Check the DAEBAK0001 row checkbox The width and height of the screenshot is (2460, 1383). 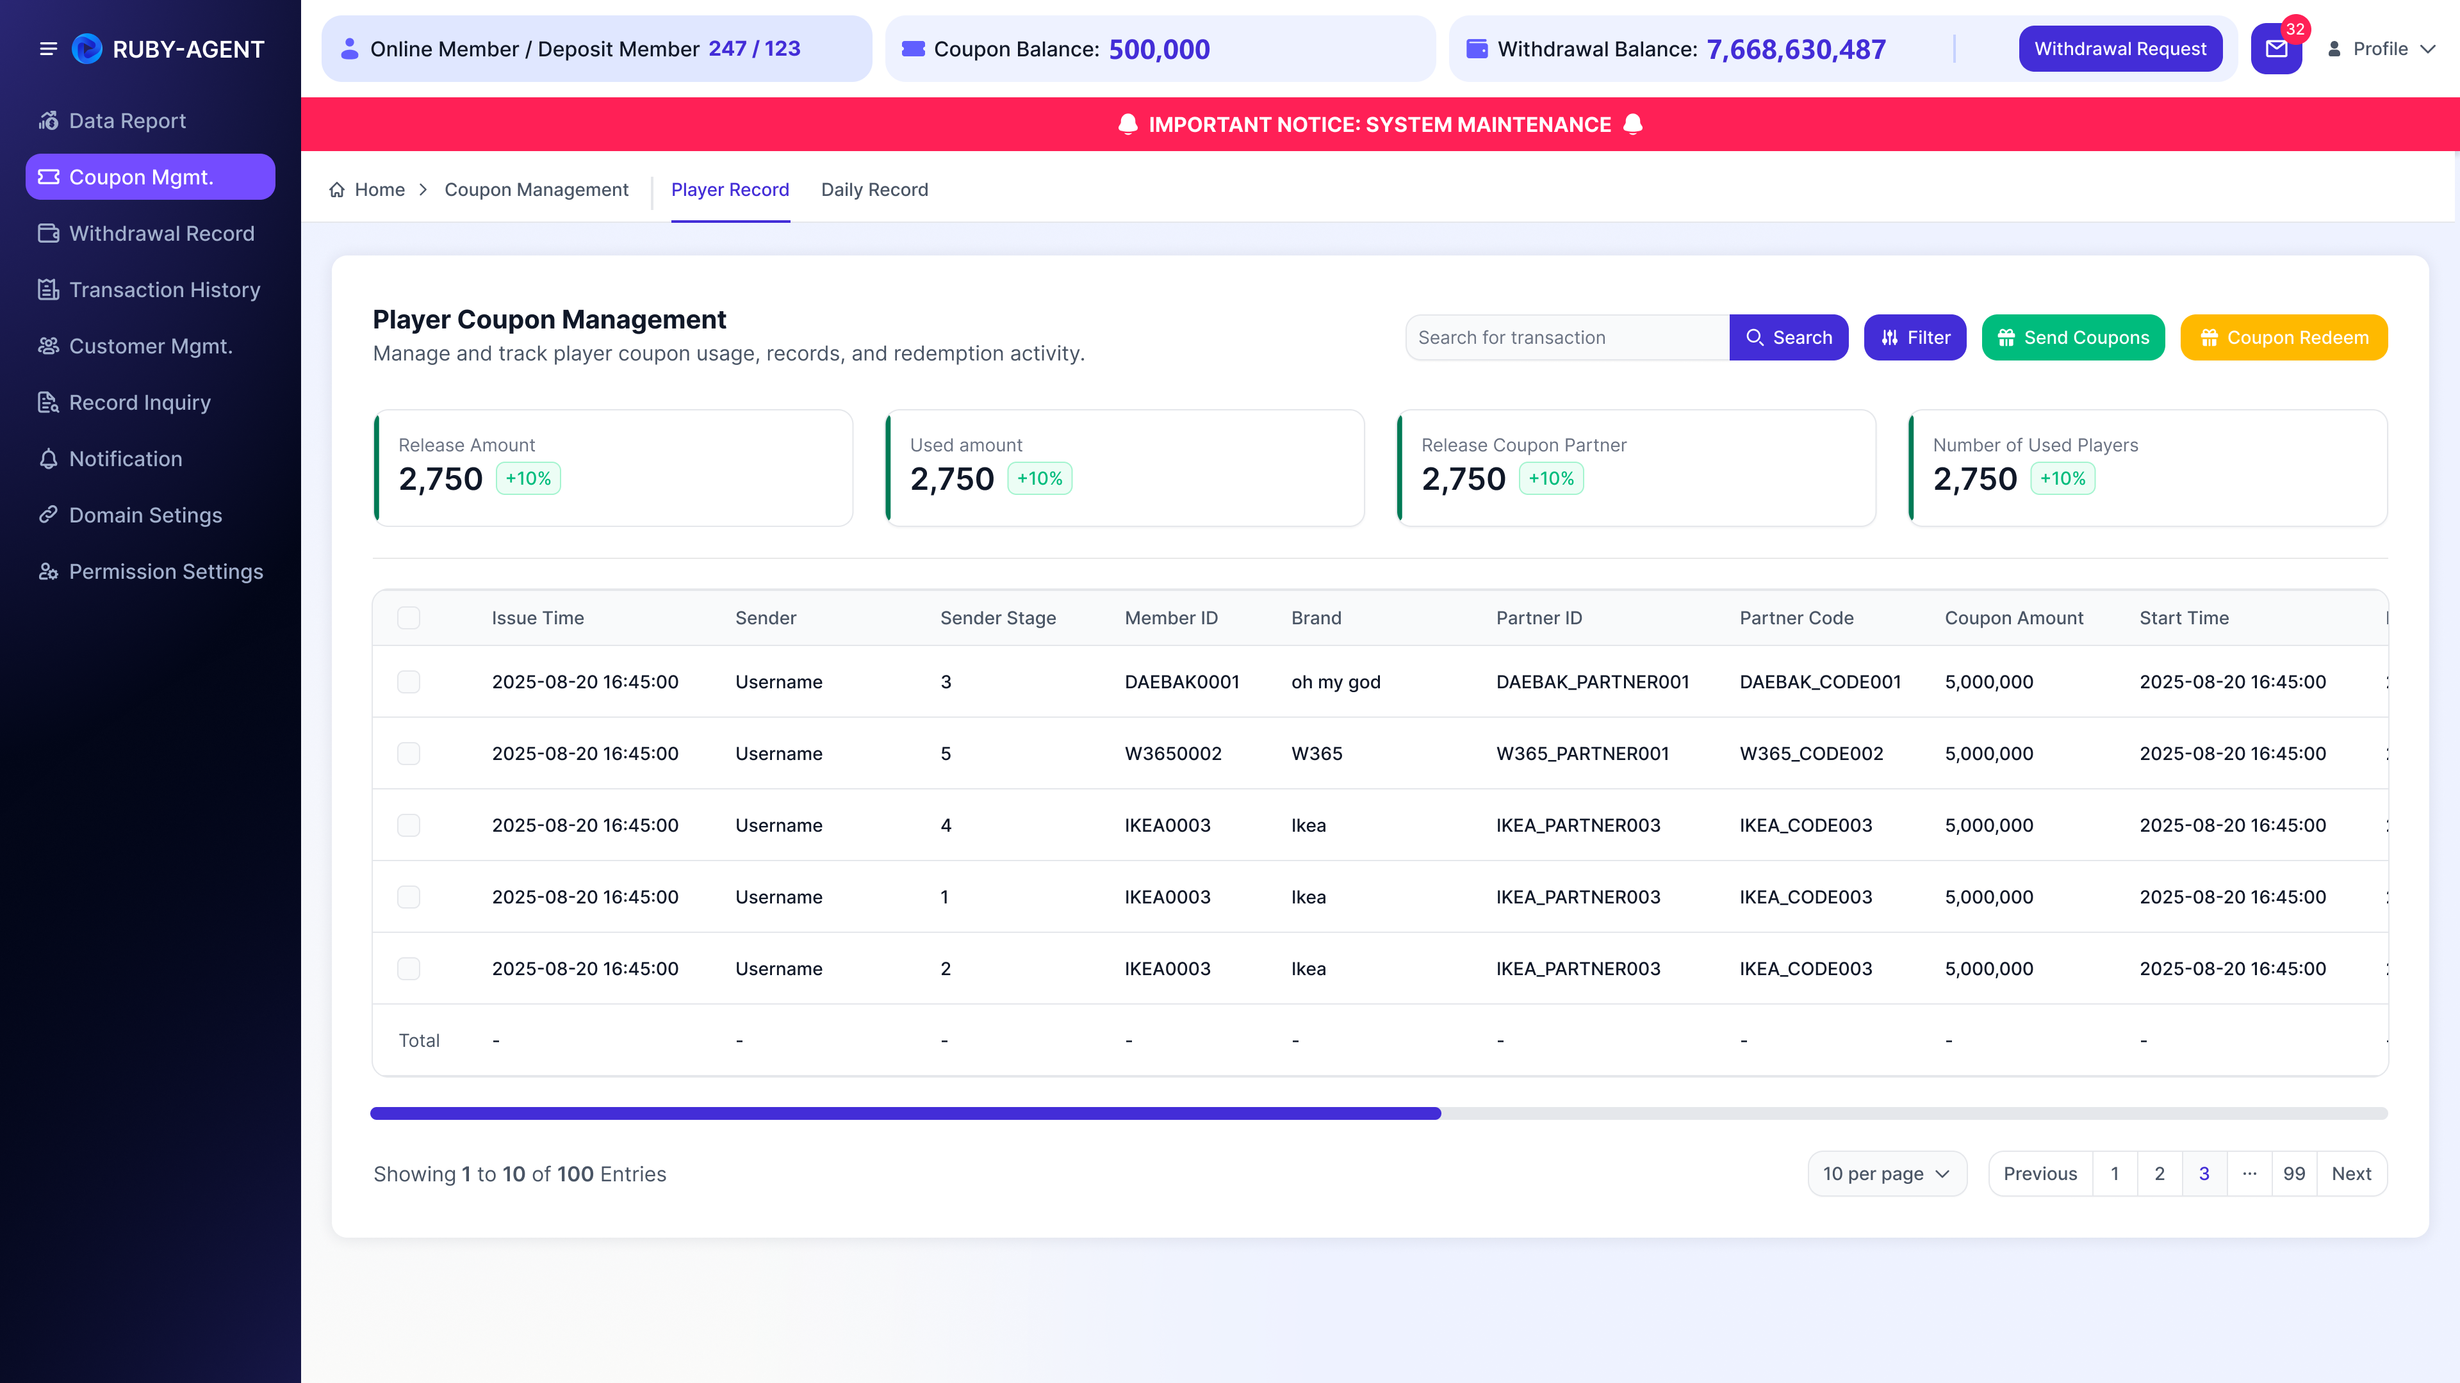pyautogui.click(x=409, y=681)
